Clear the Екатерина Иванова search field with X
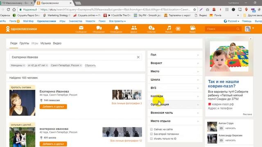The width and height of the screenshot is (262, 147). pyautogui.click(x=138, y=57)
